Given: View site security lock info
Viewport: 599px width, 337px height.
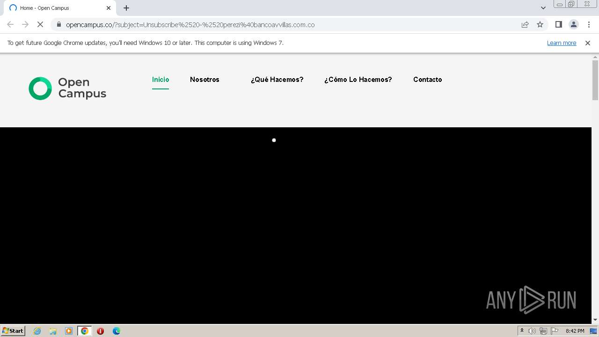Looking at the screenshot, I should pyautogui.click(x=58, y=24).
